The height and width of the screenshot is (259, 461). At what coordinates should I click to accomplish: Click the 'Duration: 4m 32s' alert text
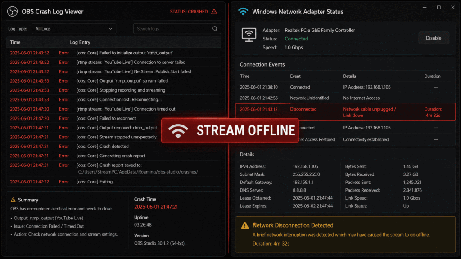coord(271,244)
